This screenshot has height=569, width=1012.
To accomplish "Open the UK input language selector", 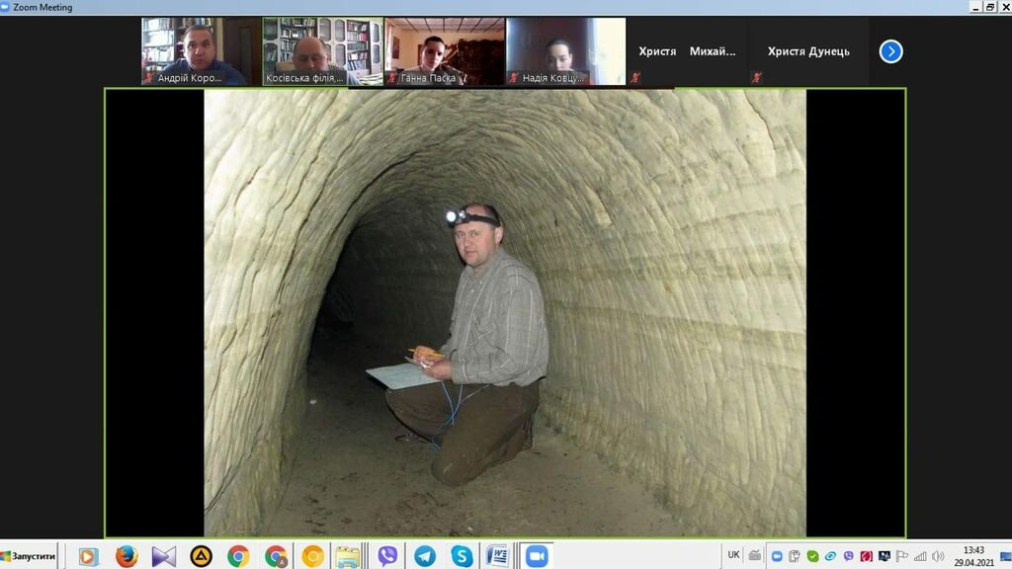I will click(x=733, y=555).
